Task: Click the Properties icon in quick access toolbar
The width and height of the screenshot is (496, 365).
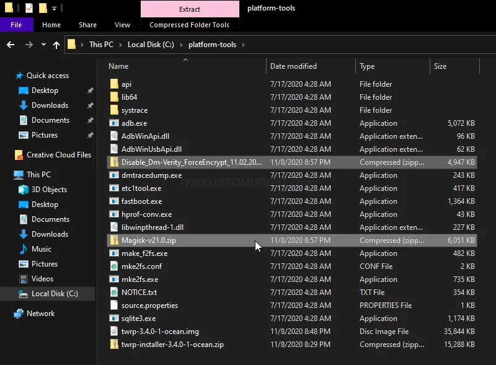Action: click(28, 7)
